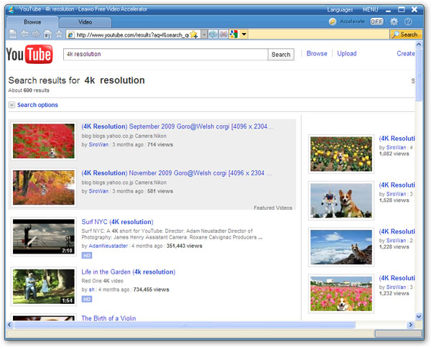Click the vertical scrollbar thumb
Screen dimensions: 431x347
coord(418,75)
